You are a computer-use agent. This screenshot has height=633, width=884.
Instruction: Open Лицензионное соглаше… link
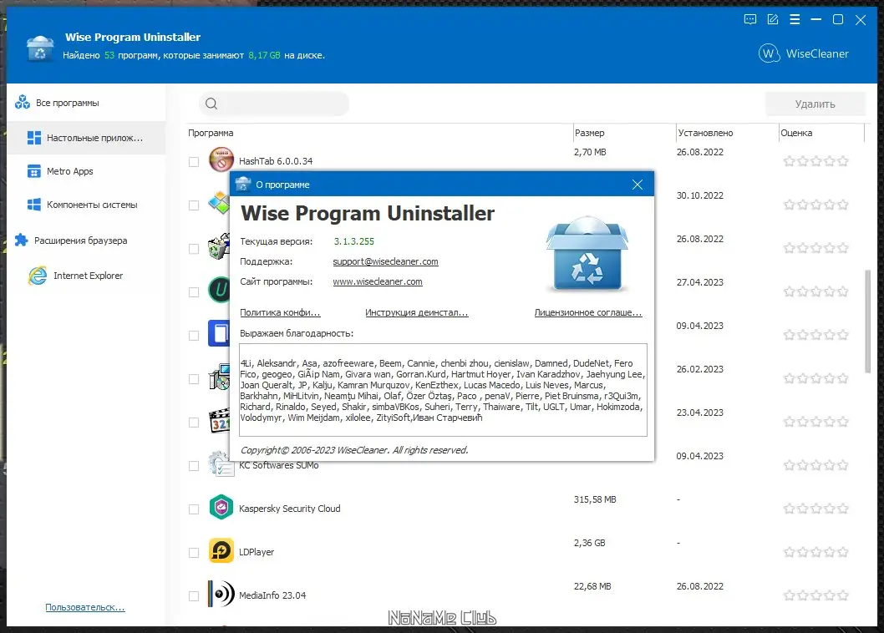[588, 312]
